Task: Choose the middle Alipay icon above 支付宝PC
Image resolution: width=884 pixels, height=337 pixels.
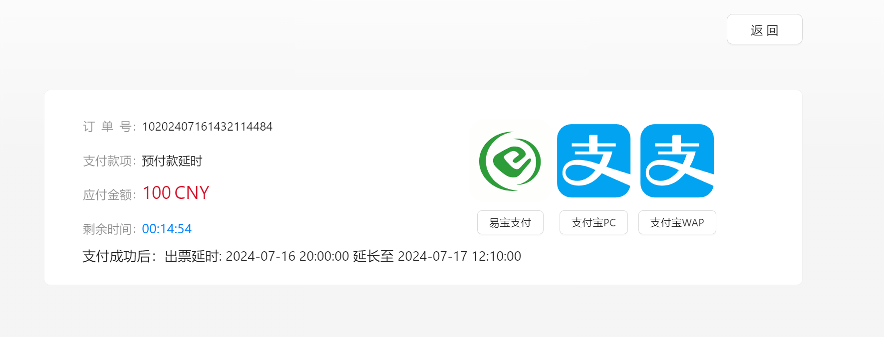Action: click(x=593, y=161)
